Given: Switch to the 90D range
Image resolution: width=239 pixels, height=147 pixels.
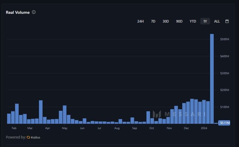Looking at the screenshot, I should click(x=179, y=21).
